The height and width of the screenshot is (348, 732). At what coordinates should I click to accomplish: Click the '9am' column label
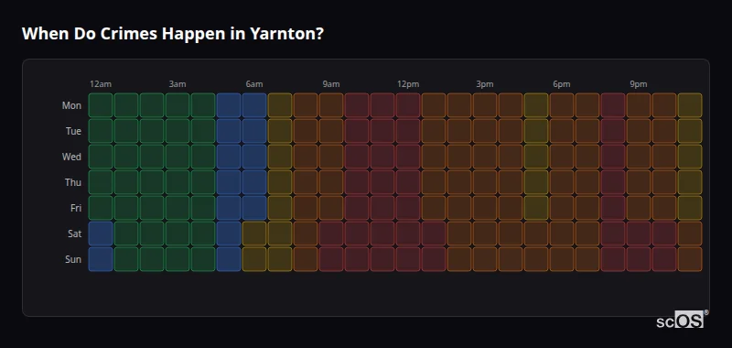pos(331,84)
